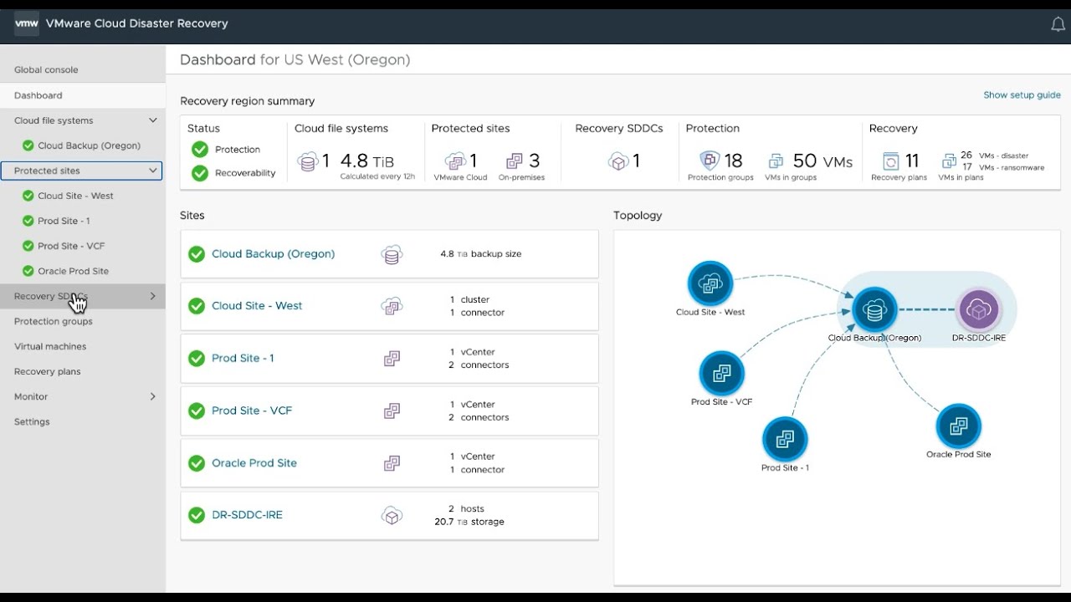Click the VMware logo in header
Image resolution: width=1071 pixels, height=602 pixels.
[x=27, y=23]
